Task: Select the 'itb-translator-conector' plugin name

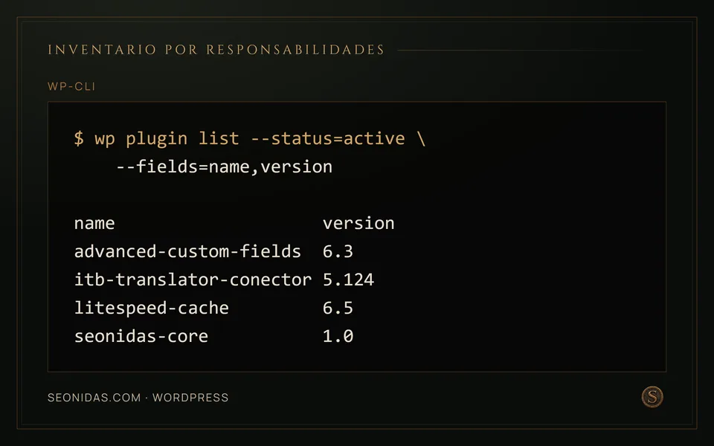Action: click(x=193, y=279)
